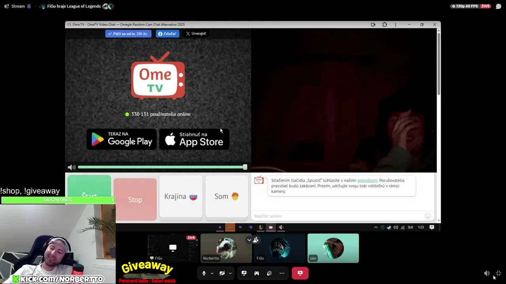Screen dimensions: 506x284
Task: Open the taskbar clock showing 1:23
Action: (x=421, y=227)
